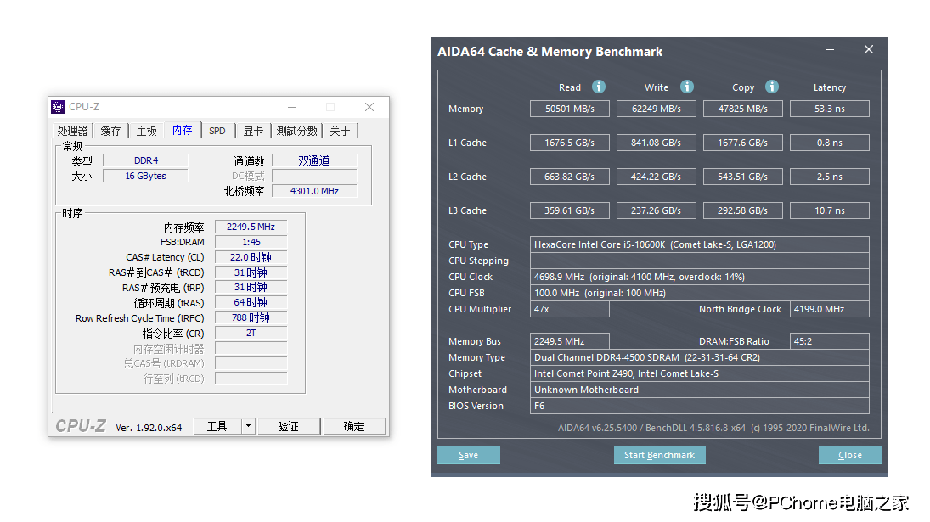Click the L2 Cache latency 2.5 ns
Viewport: 930px width, 522px height.
tap(829, 177)
